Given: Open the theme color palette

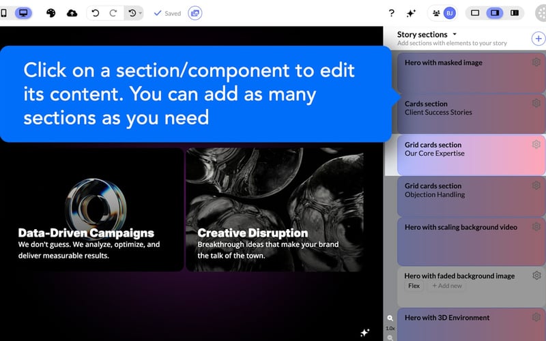Looking at the screenshot, I should pos(51,13).
